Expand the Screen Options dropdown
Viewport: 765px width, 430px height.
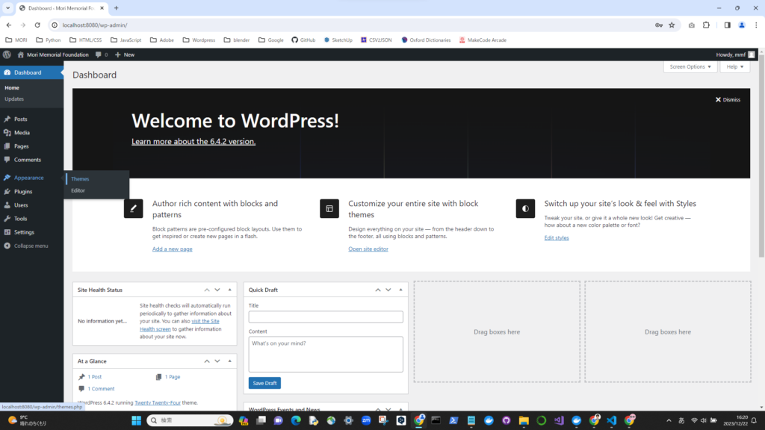690,66
